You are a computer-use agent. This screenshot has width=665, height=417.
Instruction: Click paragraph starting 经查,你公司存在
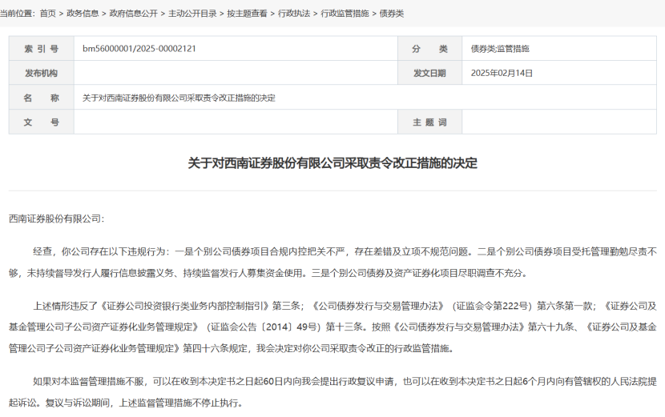[x=332, y=263]
